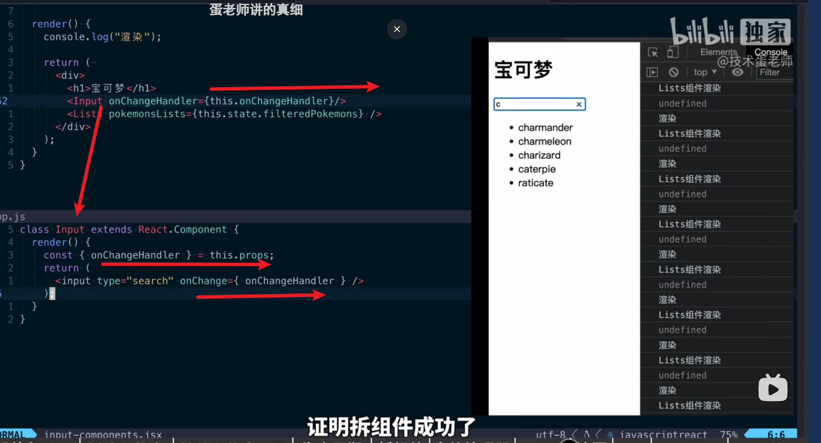
Task: Toggle the live expression eye icon
Action: [737, 72]
